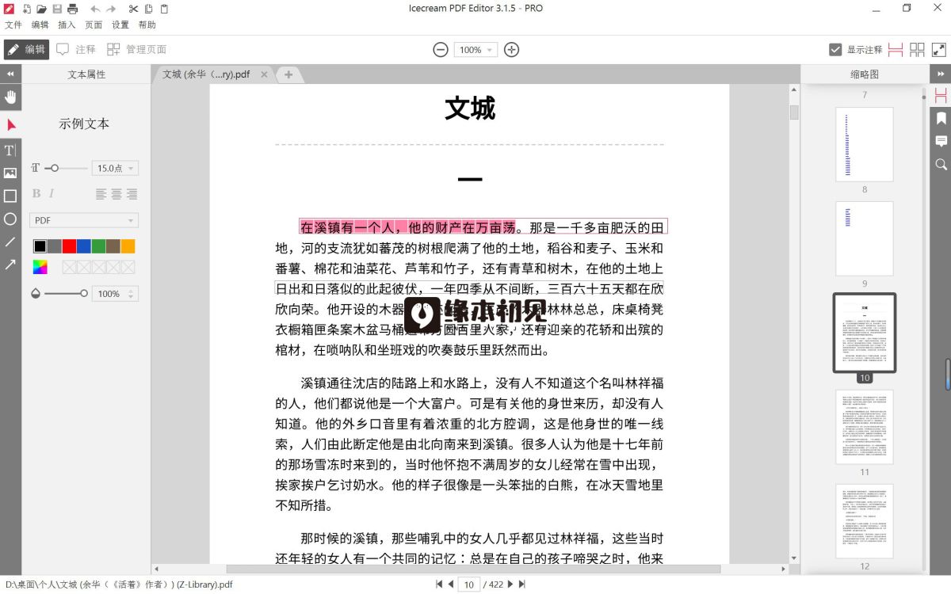
Task: Select the Circle shape tool
Action: point(10,219)
